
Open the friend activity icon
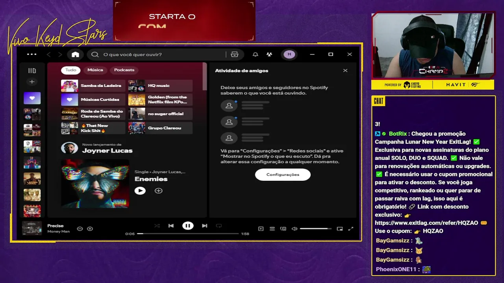(x=269, y=54)
